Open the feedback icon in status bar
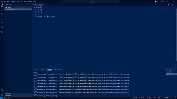The height and width of the screenshot is (99, 177). tap(172, 98)
